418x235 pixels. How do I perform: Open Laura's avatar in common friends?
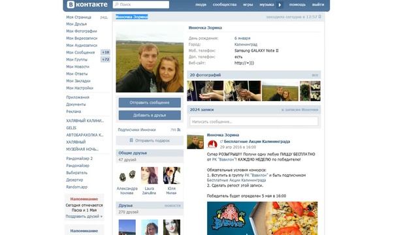click(150, 176)
